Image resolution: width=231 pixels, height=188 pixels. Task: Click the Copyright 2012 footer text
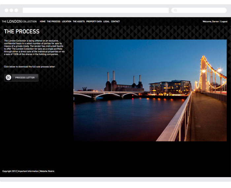[x=10, y=171]
